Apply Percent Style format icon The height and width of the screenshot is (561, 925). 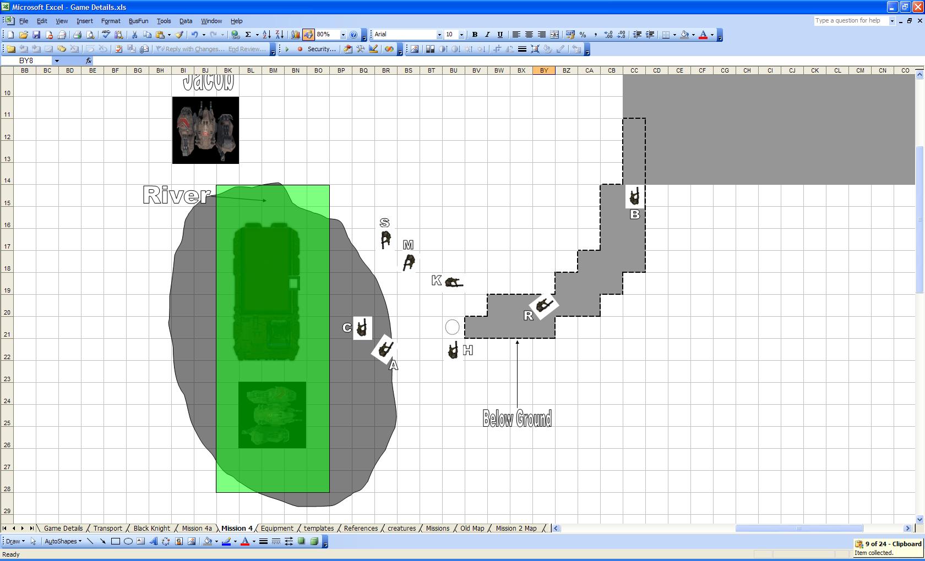pyautogui.click(x=583, y=35)
